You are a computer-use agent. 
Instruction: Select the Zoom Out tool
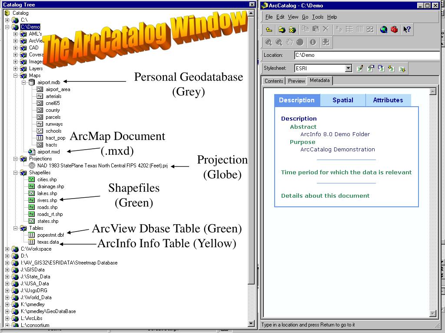(279, 42)
